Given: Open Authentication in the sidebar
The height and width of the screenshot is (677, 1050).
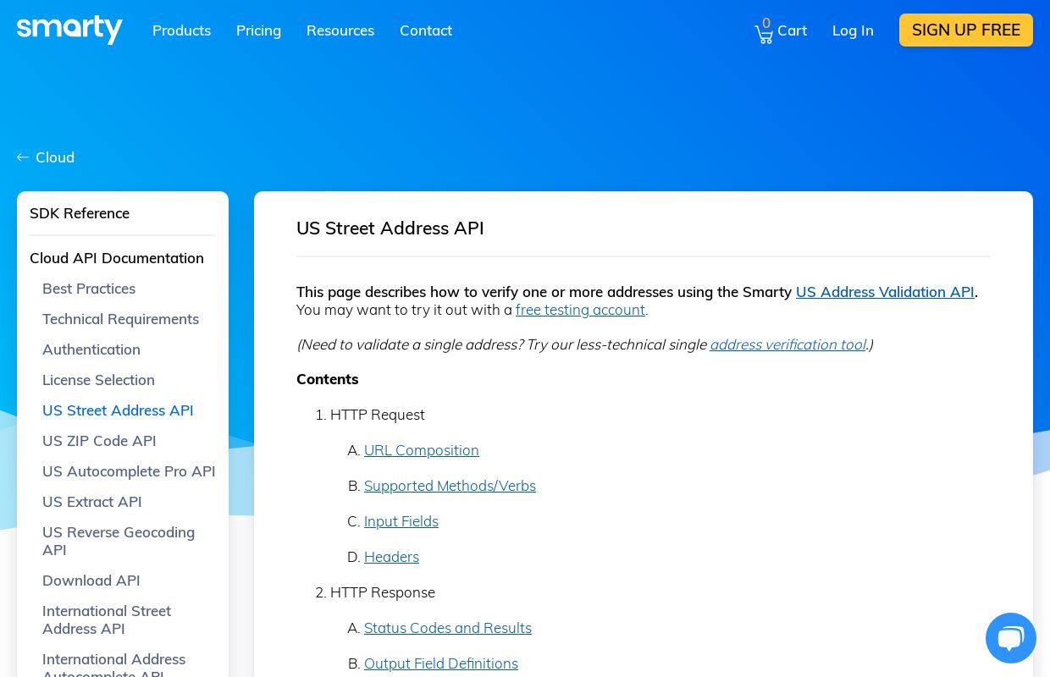Looking at the screenshot, I should (x=91, y=350).
